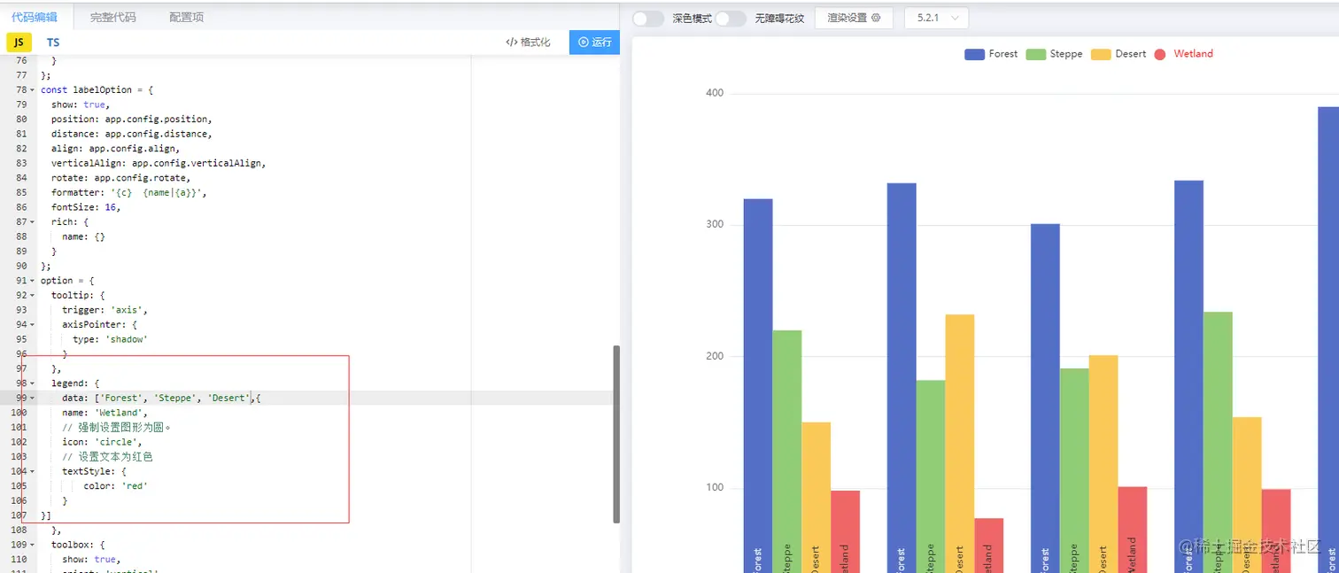Click the "icon: 'circle'," code line
Screen dimensions: 1339x573
102,442
